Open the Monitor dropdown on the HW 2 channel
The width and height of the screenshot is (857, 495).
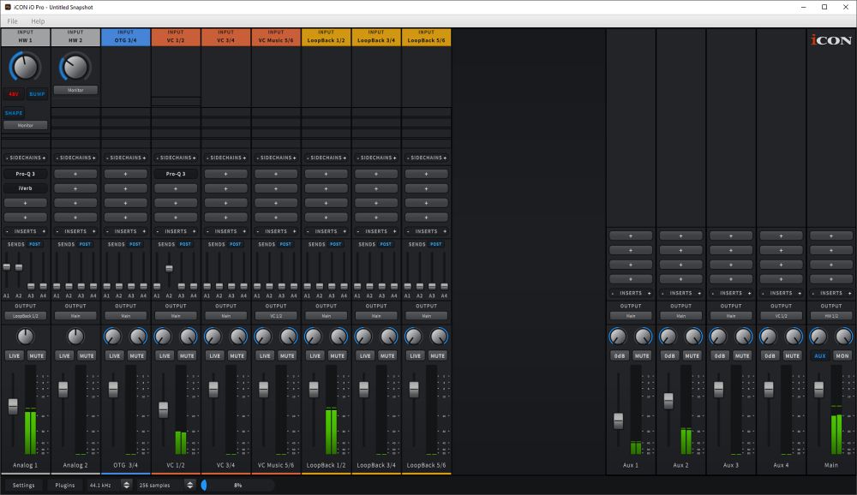pyautogui.click(x=75, y=89)
